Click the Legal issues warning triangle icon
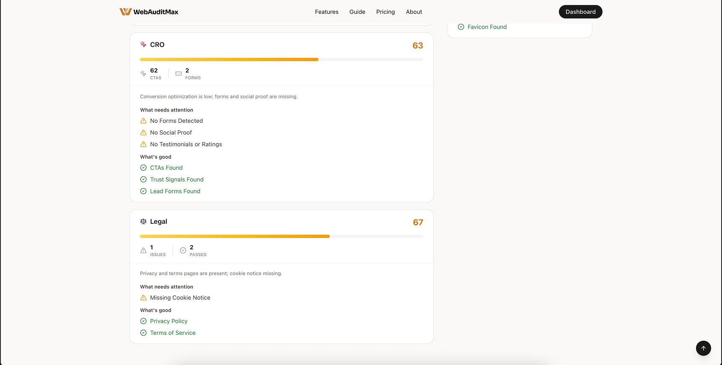The width and height of the screenshot is (722, 365). (143, 250)
